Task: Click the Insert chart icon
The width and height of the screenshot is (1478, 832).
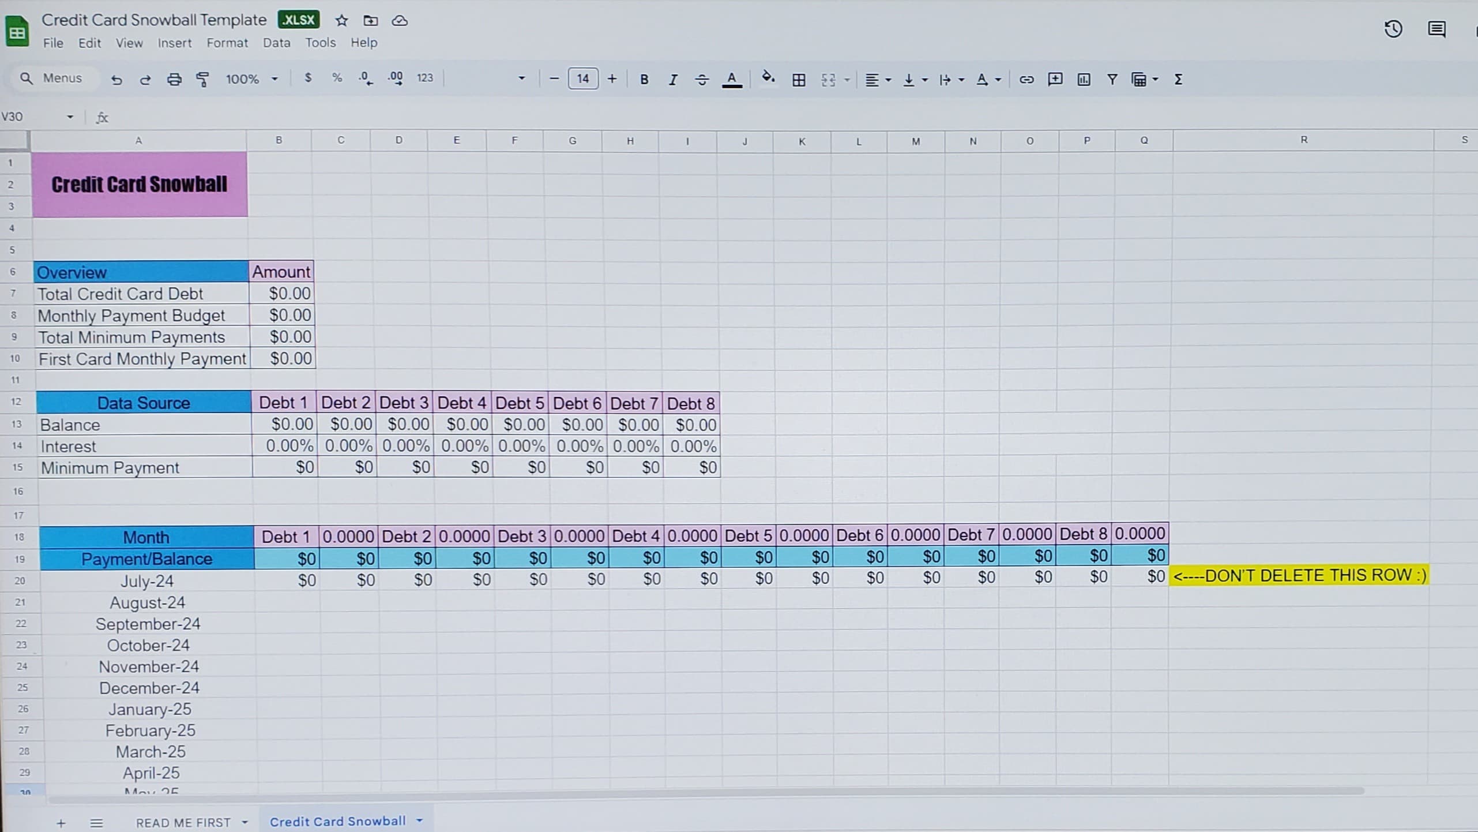Action: (x=1084, y=80)
